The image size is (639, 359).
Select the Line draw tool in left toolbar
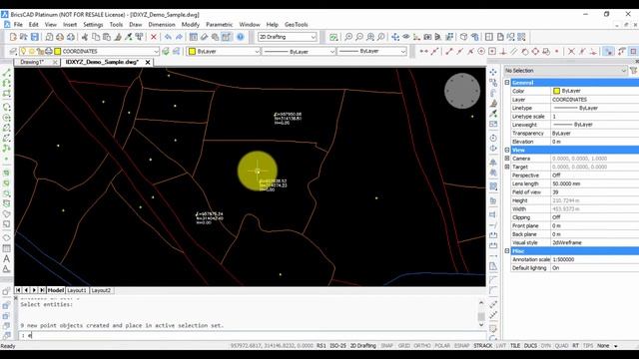click(7, 73)
